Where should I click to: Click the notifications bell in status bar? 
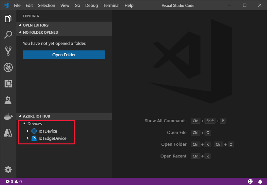pyautogui.click(x=260, y=181)
